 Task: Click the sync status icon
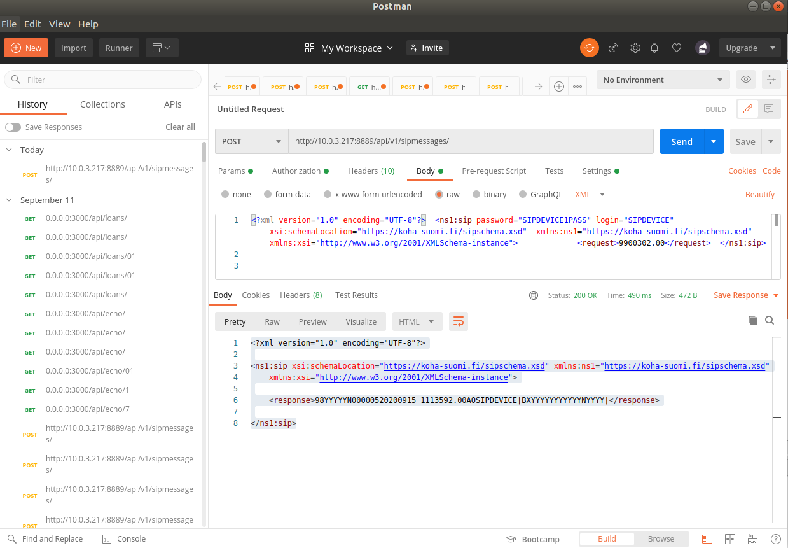(589, 48)
